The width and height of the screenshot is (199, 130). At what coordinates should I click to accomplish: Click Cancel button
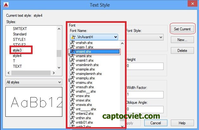(156, 123)
